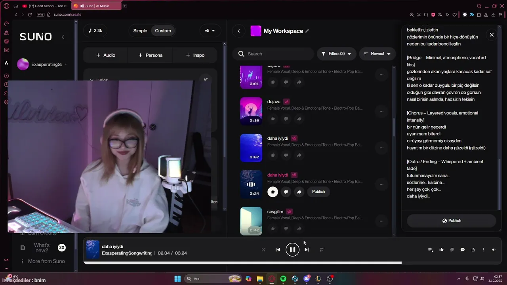This screenshot has width=507, height=285.
Task: Play the sevgilim song thumbnail
Action: coord(251,221)
